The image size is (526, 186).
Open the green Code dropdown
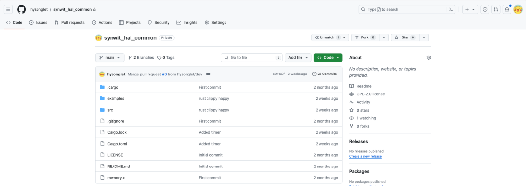click(328, 57)
